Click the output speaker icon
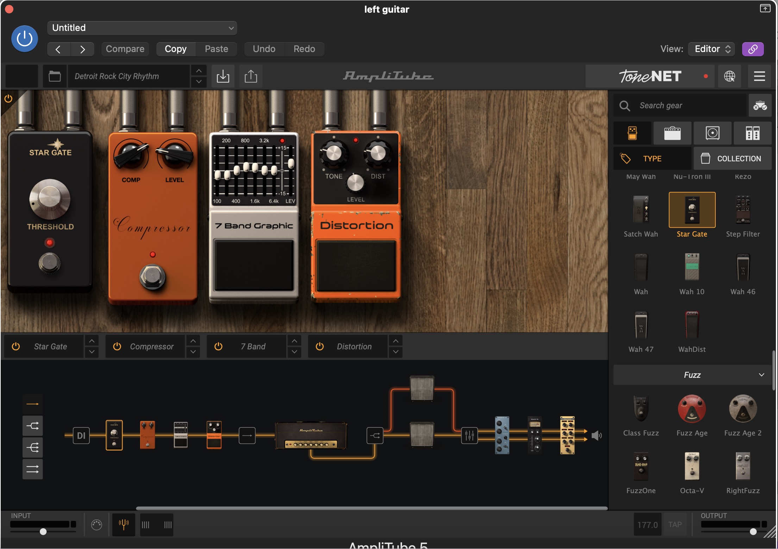The width and height of the screenshot is (778, 549). [597, 436]
